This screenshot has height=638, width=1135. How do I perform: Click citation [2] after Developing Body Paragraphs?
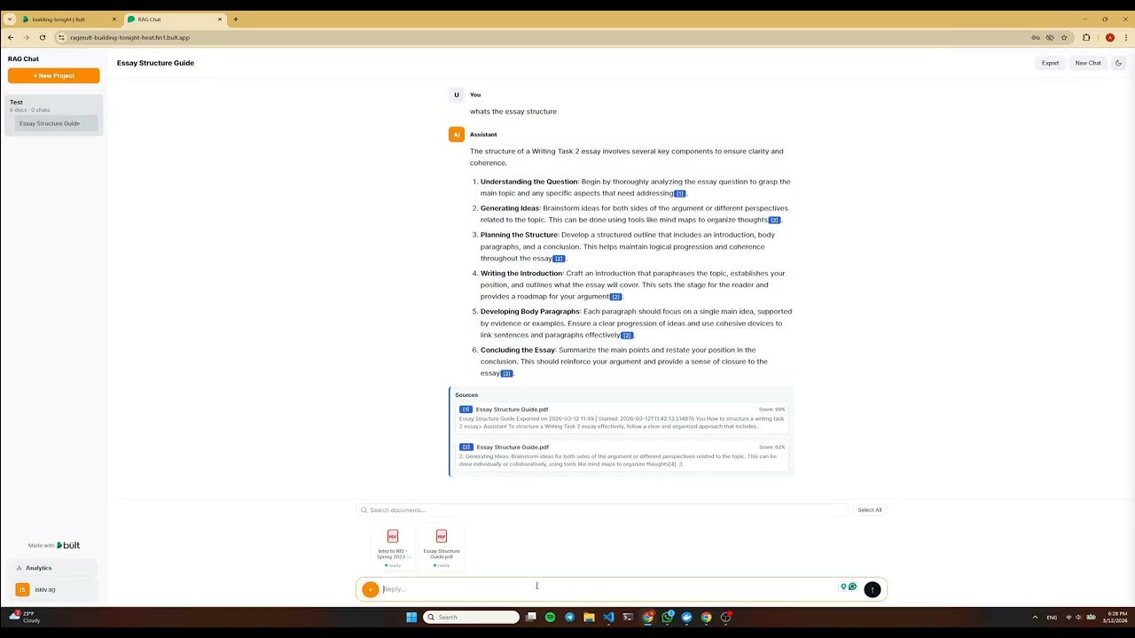627,336
